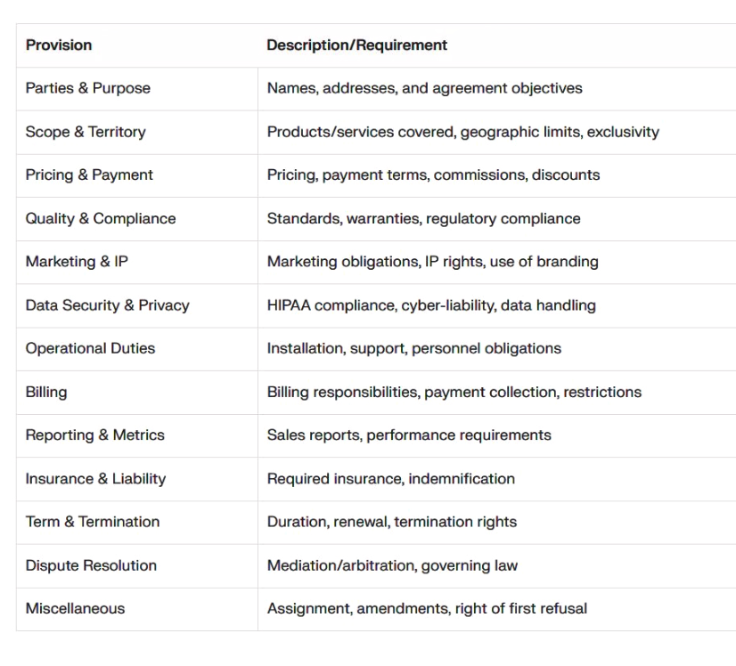Viewport: 736px width, 666px height.
Task: Click the Billing provision cell
Action: [46, 392]
